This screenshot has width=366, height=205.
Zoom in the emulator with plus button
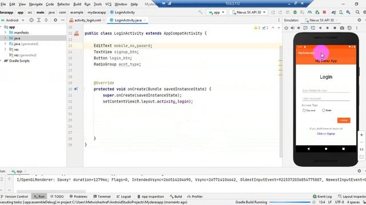pyautogui.click(x=361, y=135)
